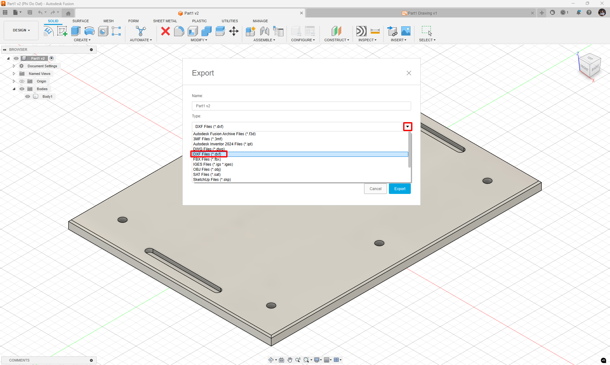Click the Move/Copy arrows icon
Viewport: 610px width, 365px height.
click(x=234, y=31)
